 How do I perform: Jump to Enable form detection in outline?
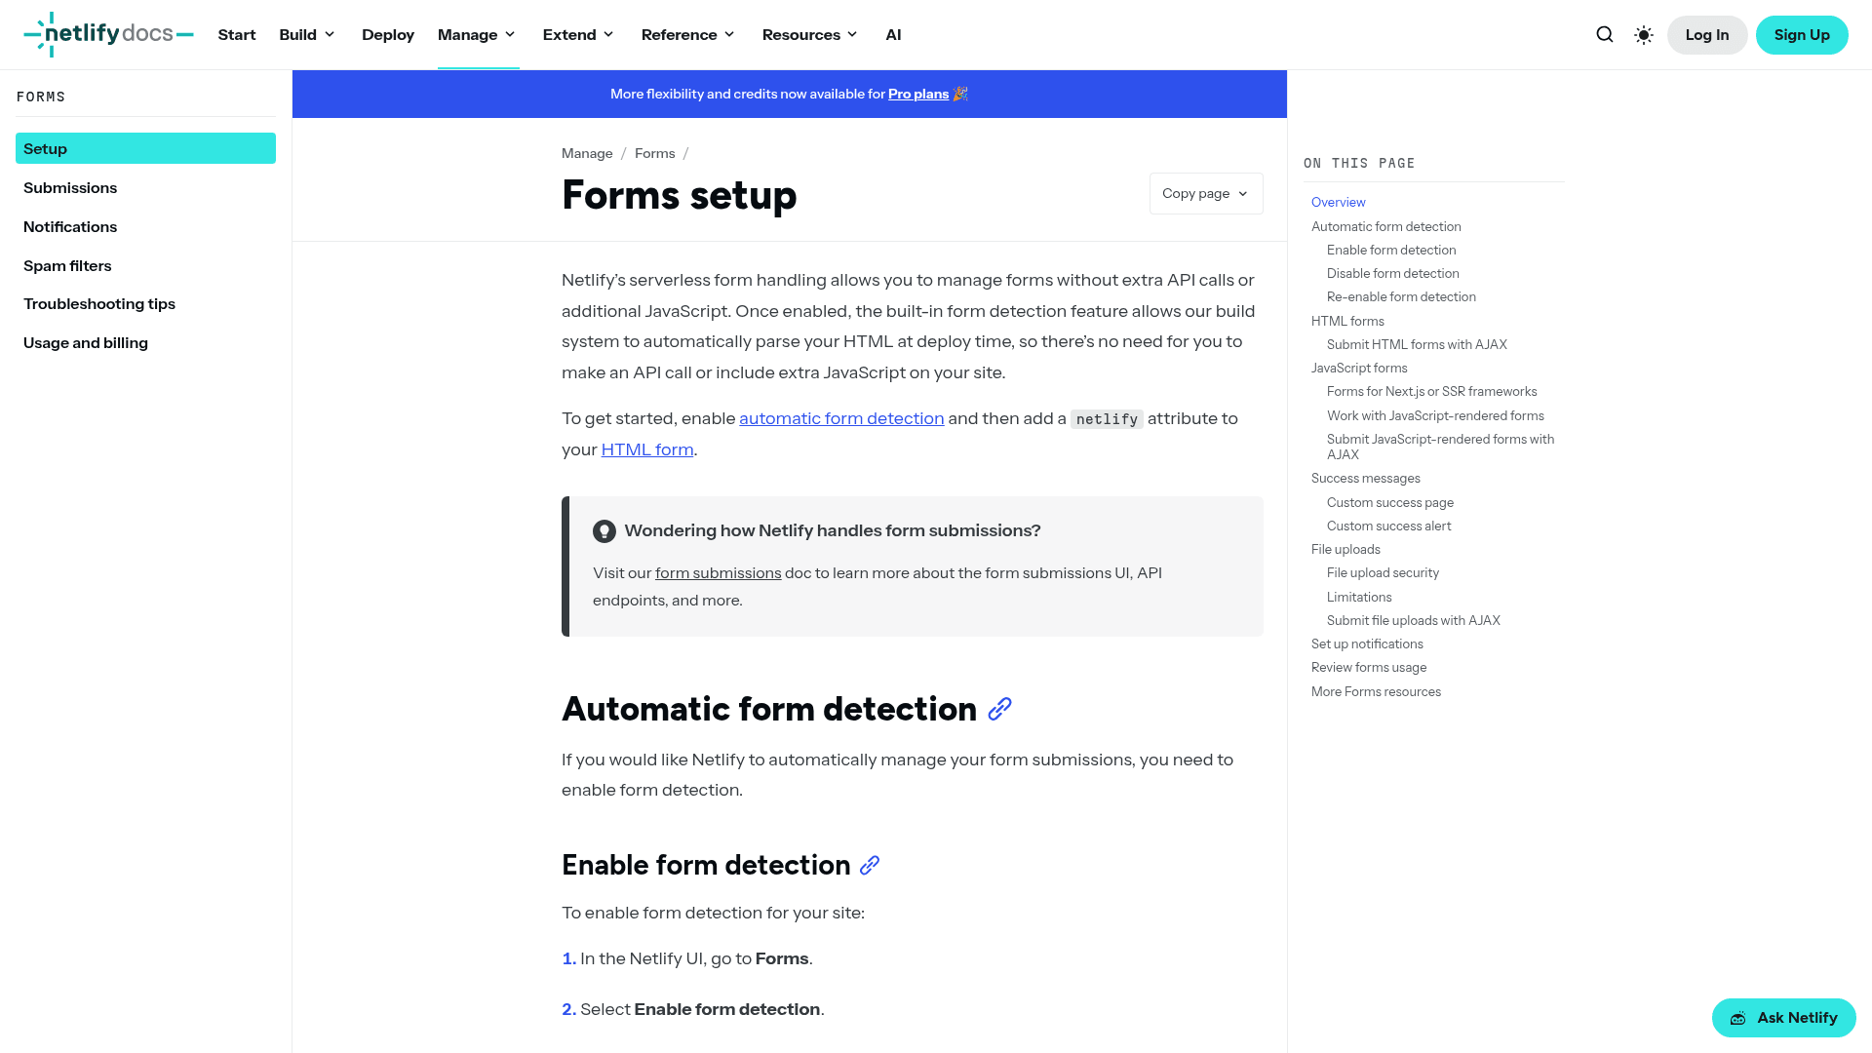click(x=1391, y=250)
